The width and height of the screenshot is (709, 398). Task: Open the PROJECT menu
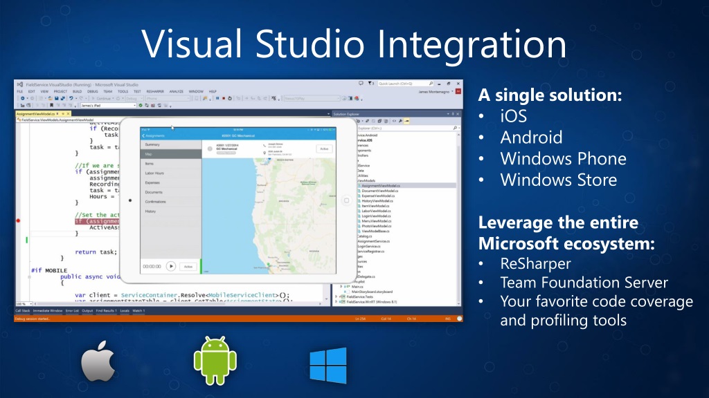tap(60, 91)
